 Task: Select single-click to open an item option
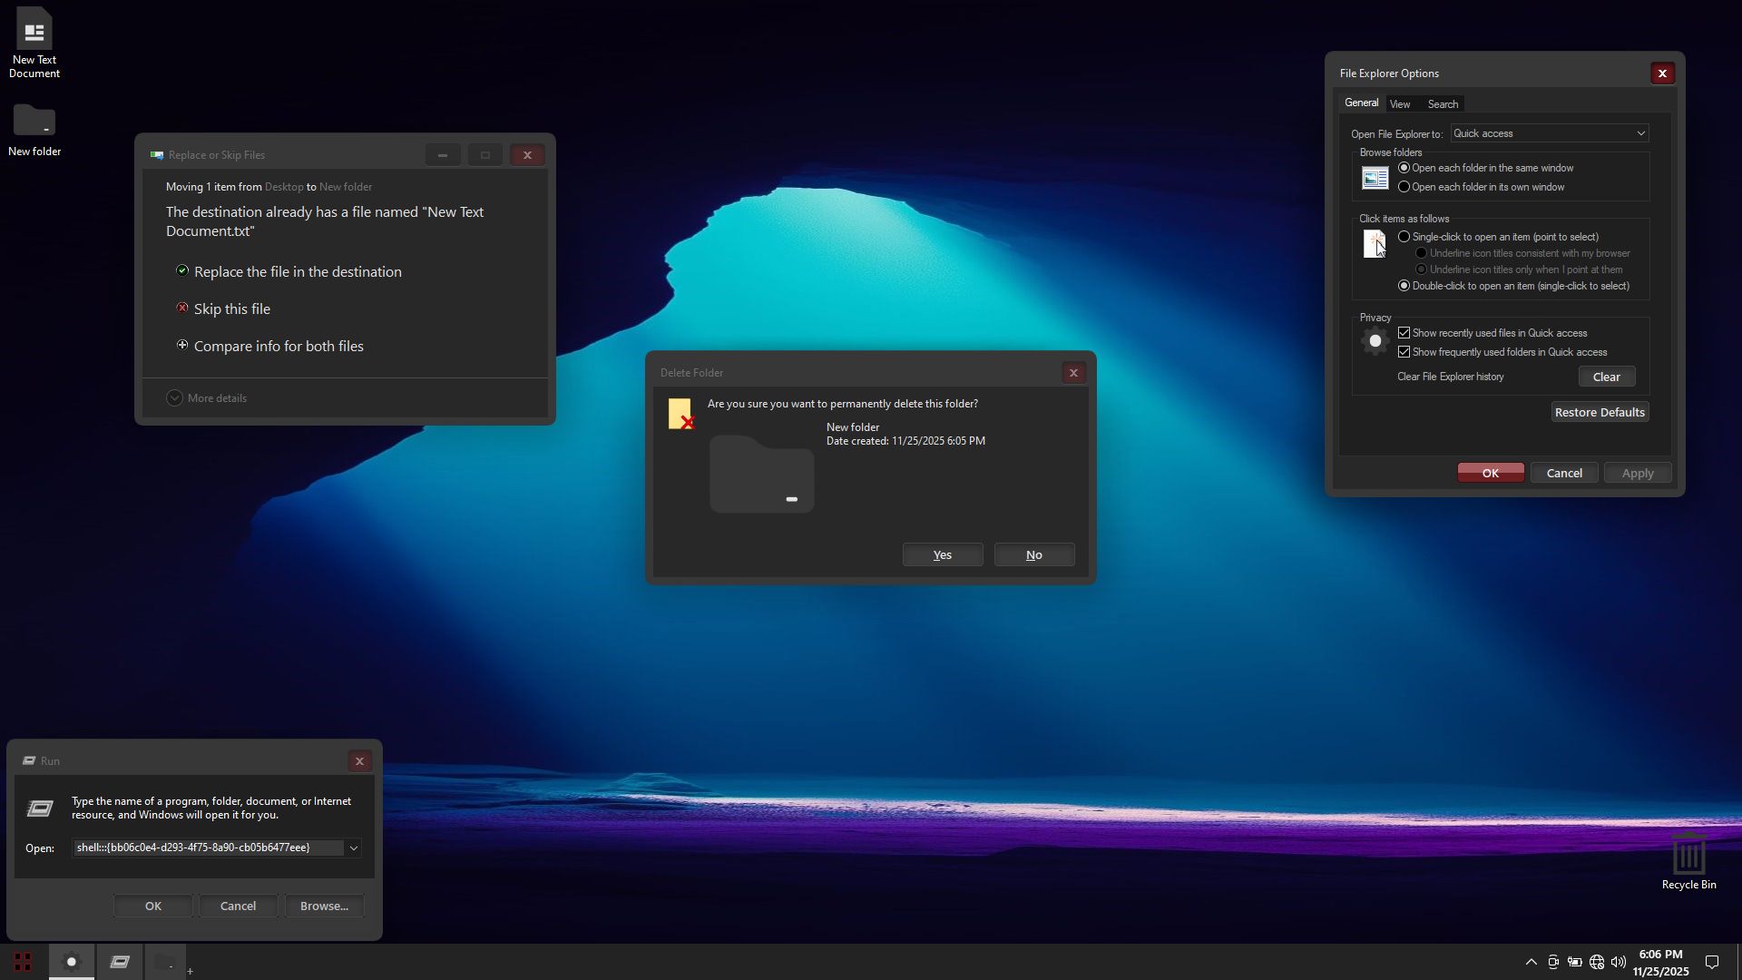point(1404,237)
